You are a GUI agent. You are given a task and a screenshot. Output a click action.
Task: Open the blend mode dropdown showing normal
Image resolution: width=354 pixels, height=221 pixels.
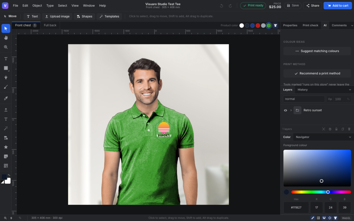click(x=304, y=99)
